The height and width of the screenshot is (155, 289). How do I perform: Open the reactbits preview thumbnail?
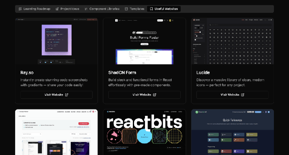click(x=144, y=132)
